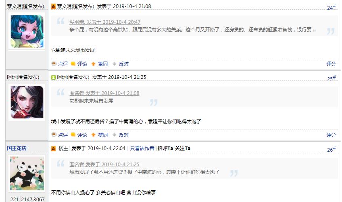Downvote post 24 with 反对 arrow

(115, 64)
